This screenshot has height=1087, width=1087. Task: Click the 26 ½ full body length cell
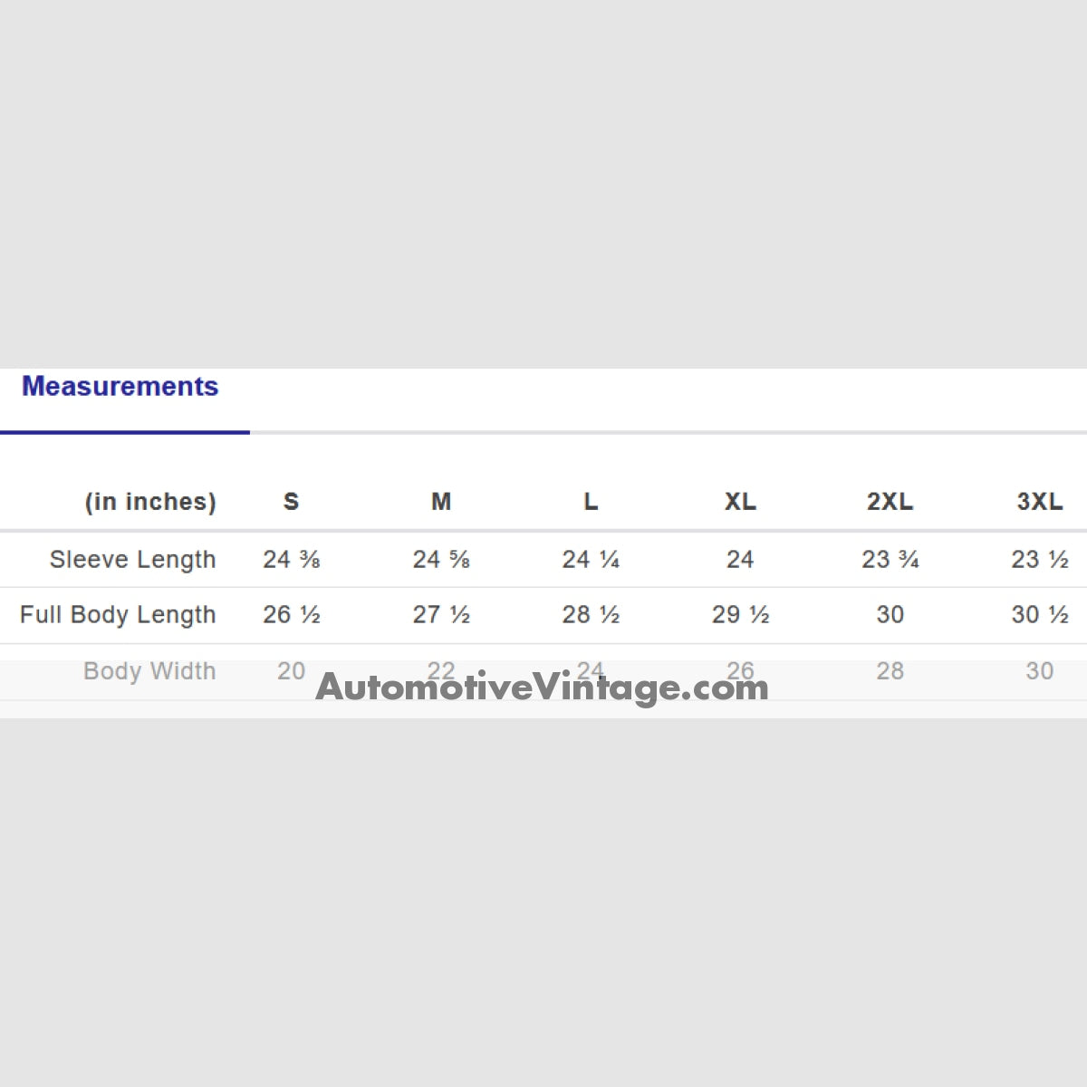[292, 615]
